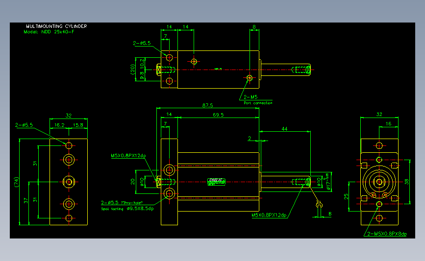This screenshot has width=425, height=261.
Task: Click the 20 dimension beside the flange bolt
Action: [132, 182]
